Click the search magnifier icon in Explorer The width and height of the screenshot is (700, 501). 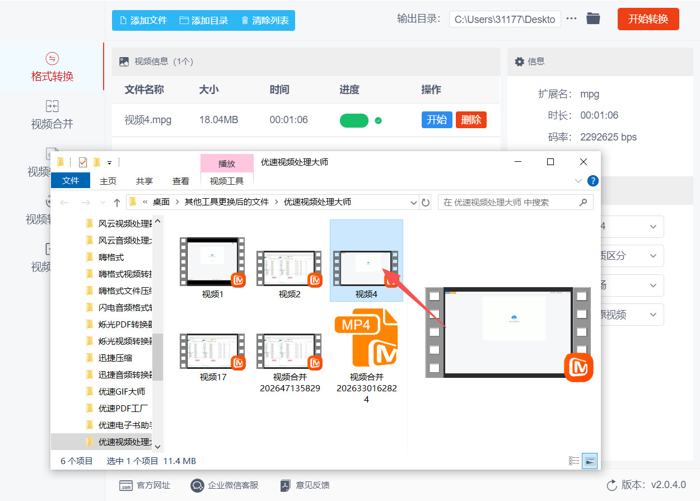tap(584, 202)
